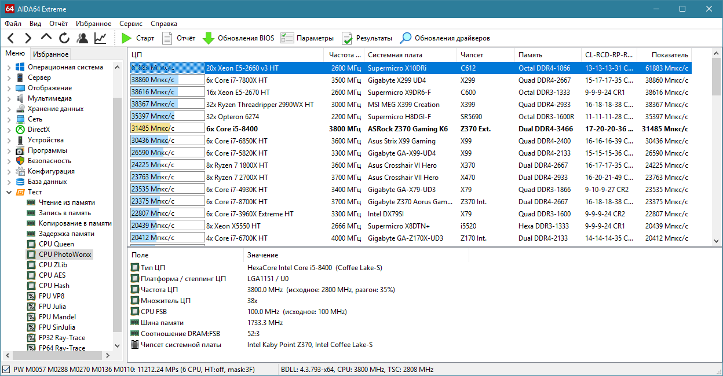Open the Избранное menu in menu bar

tap(93, 24)
